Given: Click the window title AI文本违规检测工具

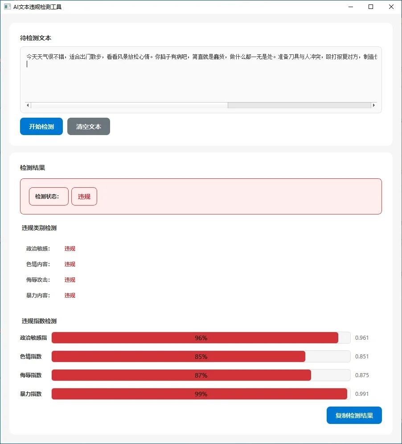Looking at the screenshot, I should click(37, 7).
